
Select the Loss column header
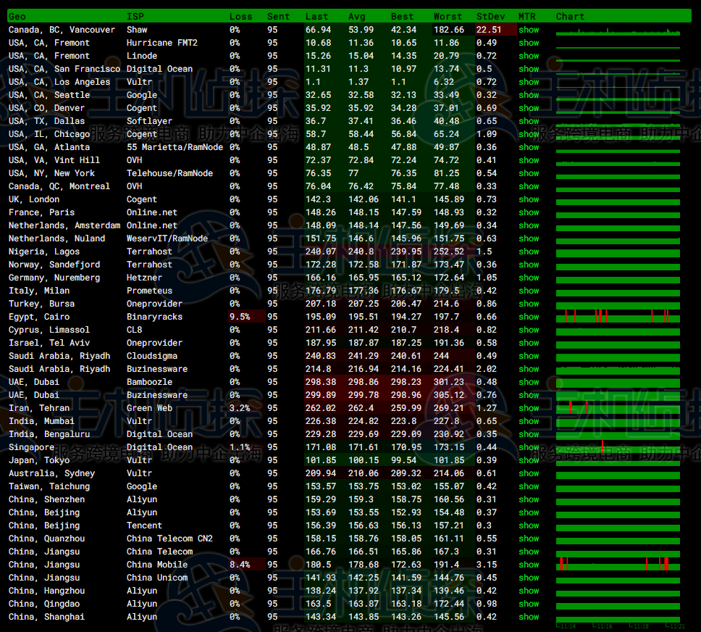241,16
